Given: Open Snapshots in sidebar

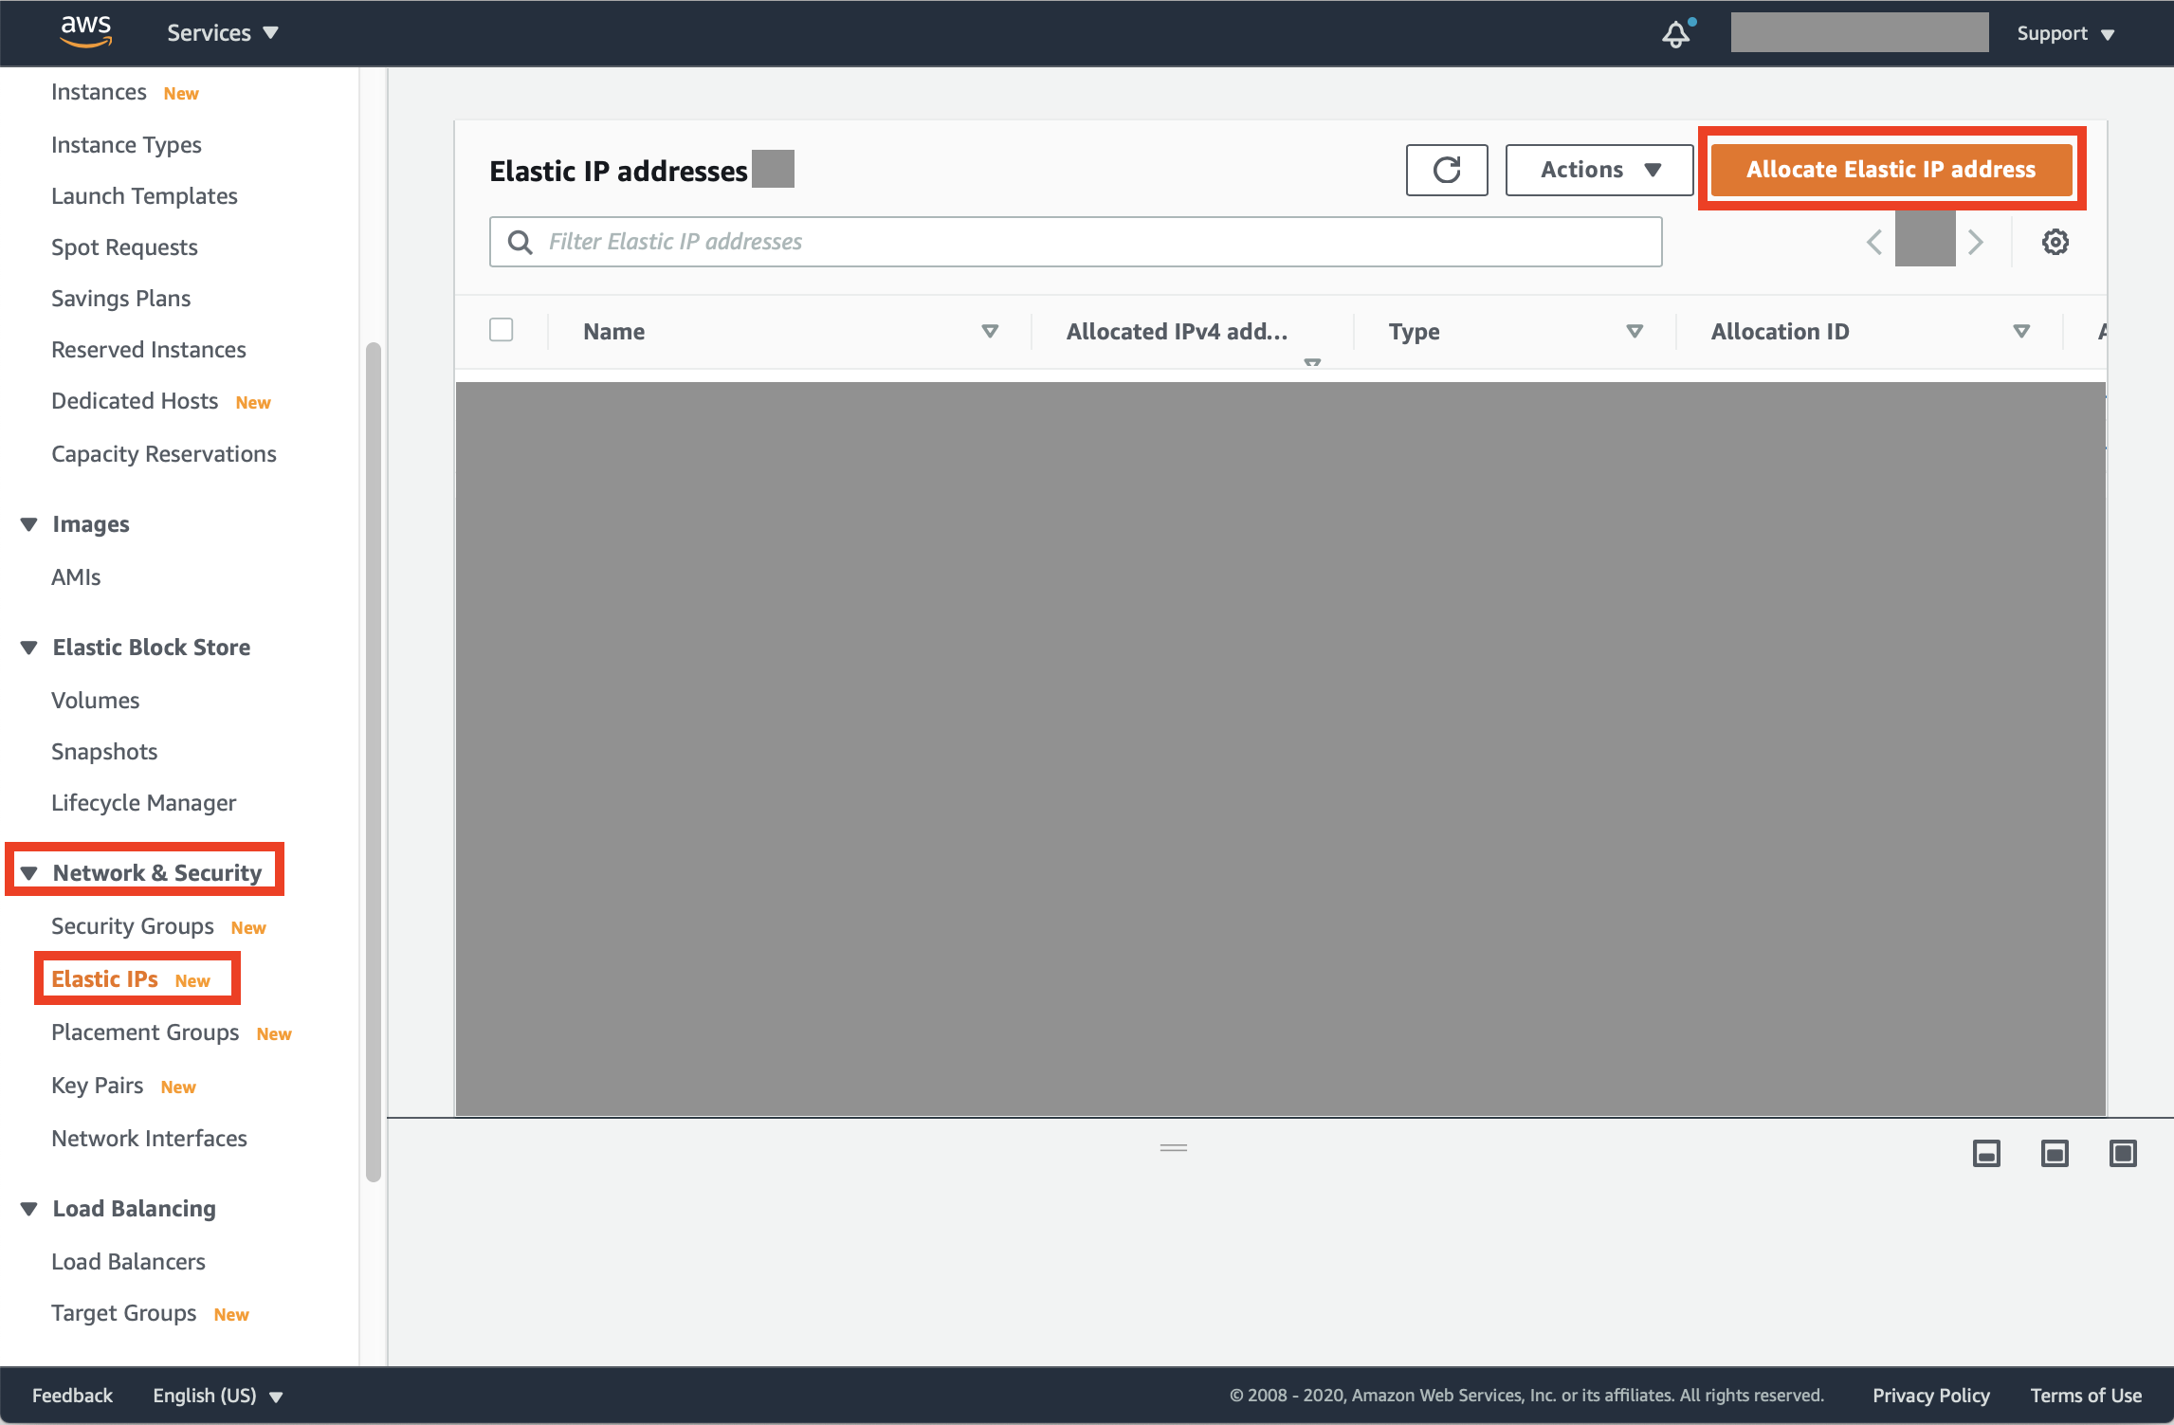Looking at the screenshot, I should point(104,752).
